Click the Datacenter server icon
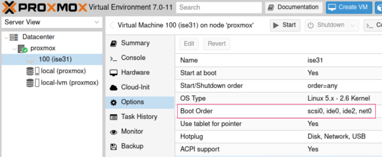 tap(14, 37)
